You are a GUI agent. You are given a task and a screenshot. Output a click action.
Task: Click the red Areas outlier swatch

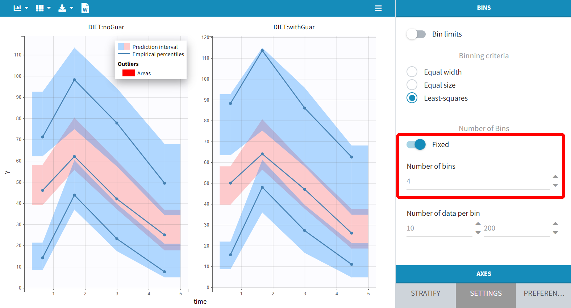pos(129,73)
